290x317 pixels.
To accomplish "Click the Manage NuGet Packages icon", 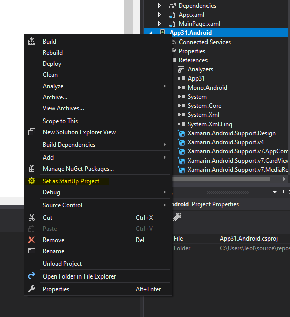I will [x=32, y=168].
